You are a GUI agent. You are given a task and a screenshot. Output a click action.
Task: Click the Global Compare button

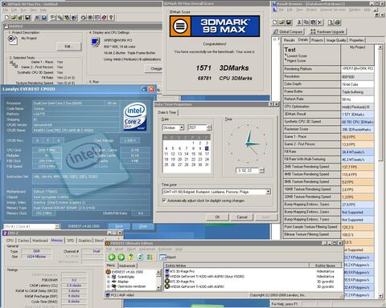(x=288, y=31)
